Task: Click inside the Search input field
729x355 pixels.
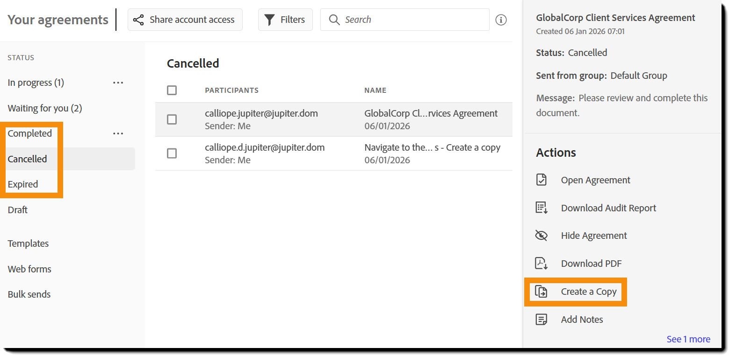Action: [404, 20]
